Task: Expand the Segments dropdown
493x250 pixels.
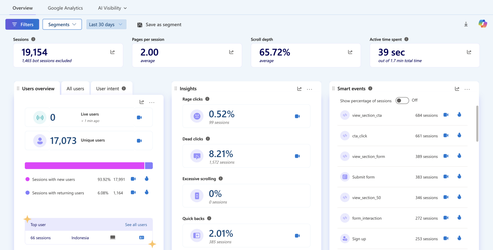Action: [x=62, y=24]
